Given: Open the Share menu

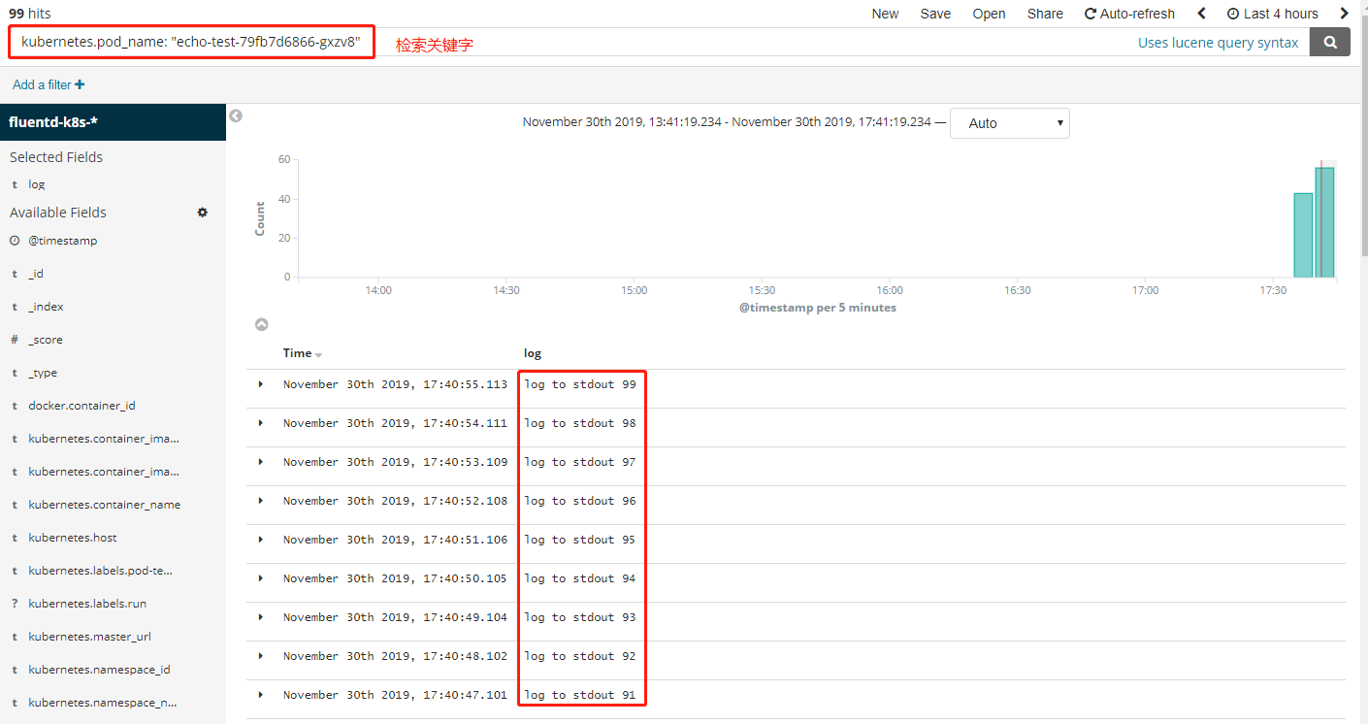Looking at the screenshot, I should click(x=1045, y=13).
